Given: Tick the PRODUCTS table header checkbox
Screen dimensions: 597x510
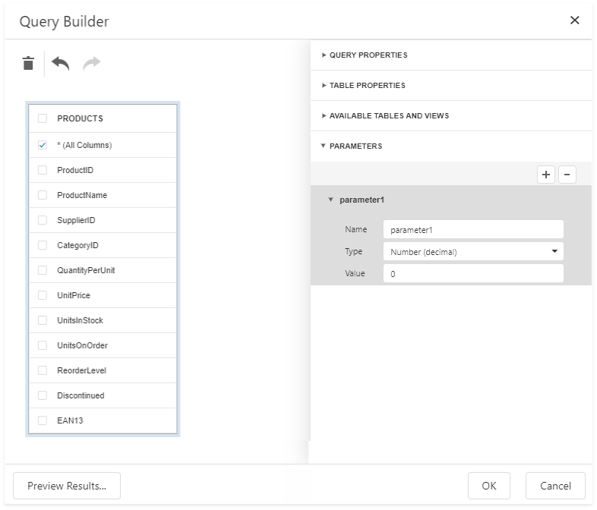Looking at the screenshot, I should 43,118.
